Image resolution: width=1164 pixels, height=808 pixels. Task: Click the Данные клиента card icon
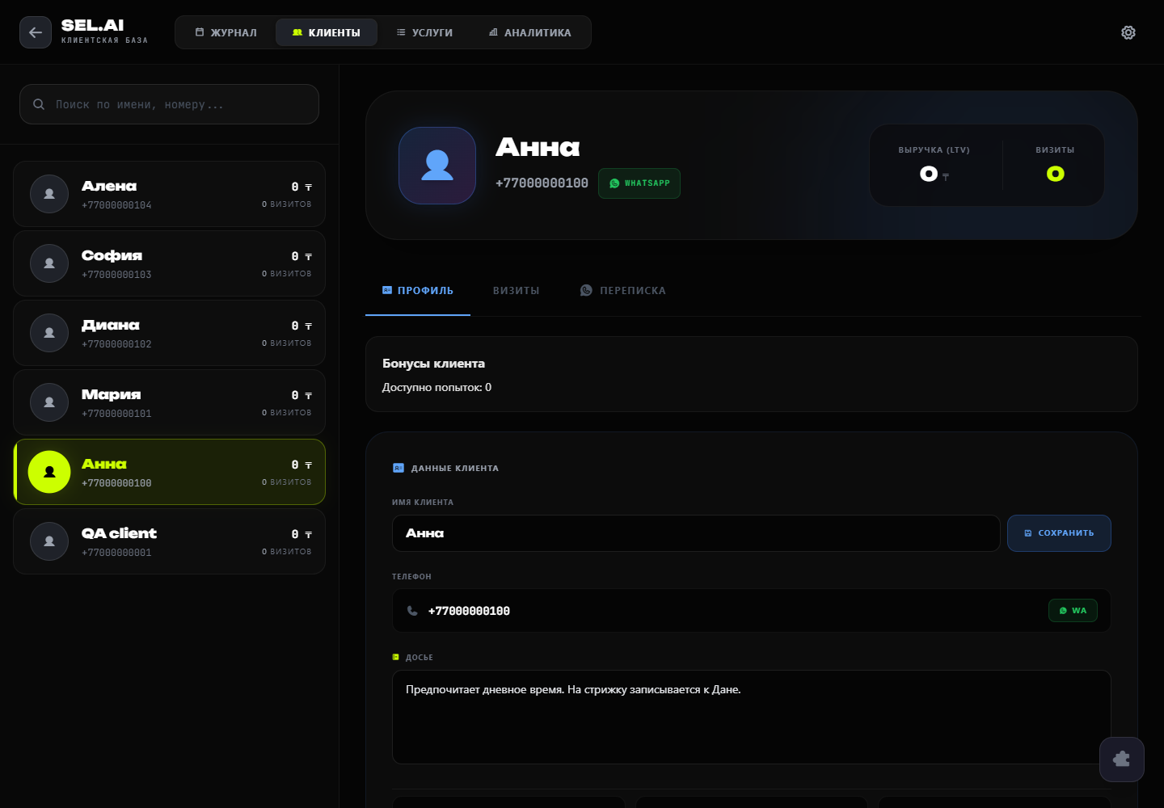point(398,468)
